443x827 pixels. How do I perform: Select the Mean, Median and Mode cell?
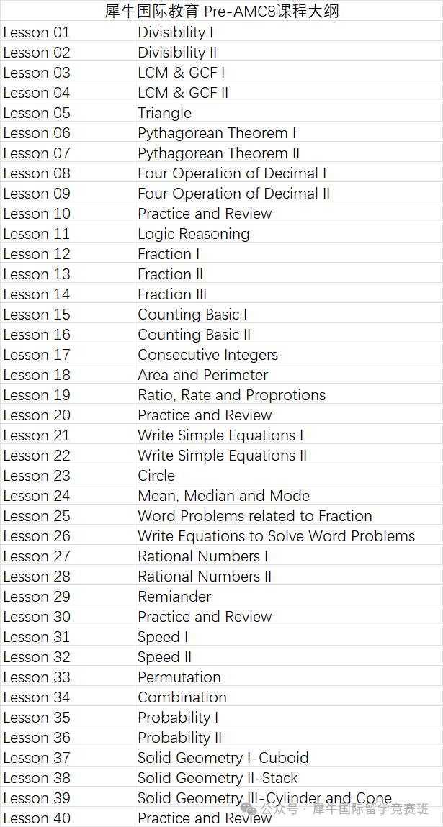[224, 496]
